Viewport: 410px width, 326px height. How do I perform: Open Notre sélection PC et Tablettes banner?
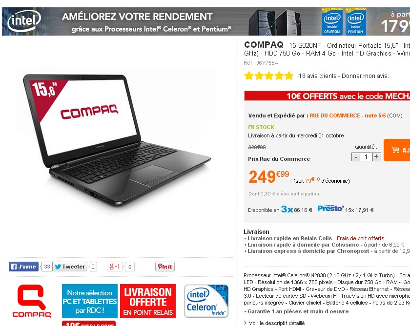(x=90, y=301)
